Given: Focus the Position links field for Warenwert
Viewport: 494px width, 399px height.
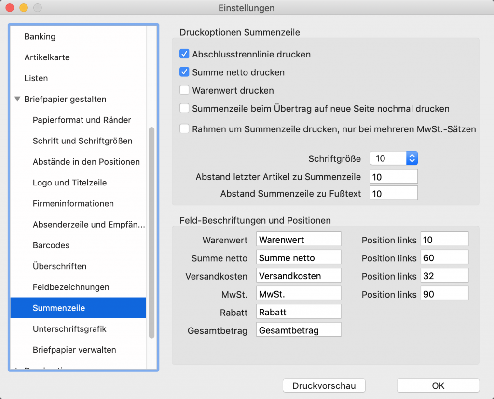Looking at the screenshot, I should pos(444,240).
